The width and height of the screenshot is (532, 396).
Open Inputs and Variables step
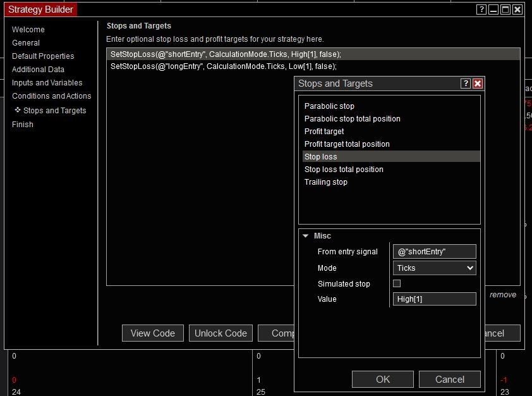(x=47, y=82)
